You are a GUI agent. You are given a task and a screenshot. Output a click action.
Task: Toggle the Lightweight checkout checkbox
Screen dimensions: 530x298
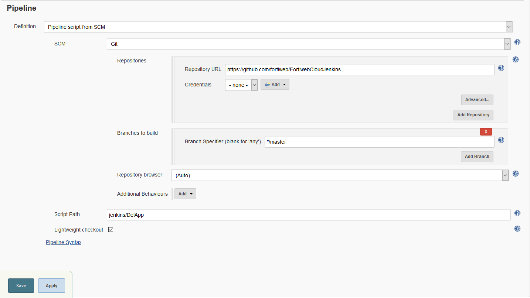point(111,230)
